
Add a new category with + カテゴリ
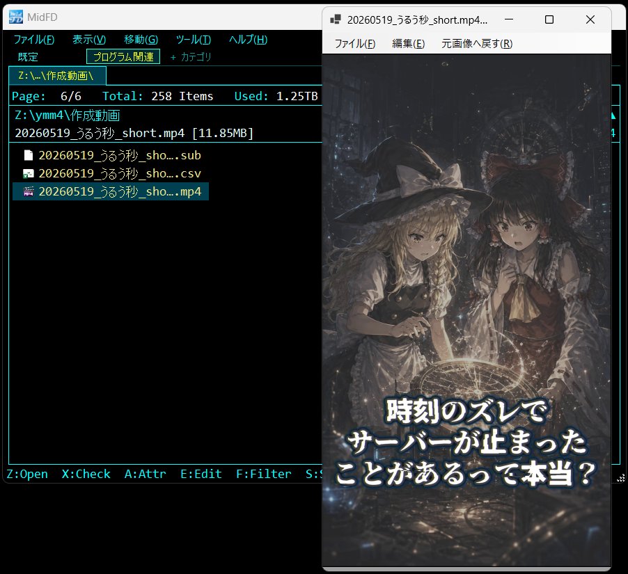point(191,57)
